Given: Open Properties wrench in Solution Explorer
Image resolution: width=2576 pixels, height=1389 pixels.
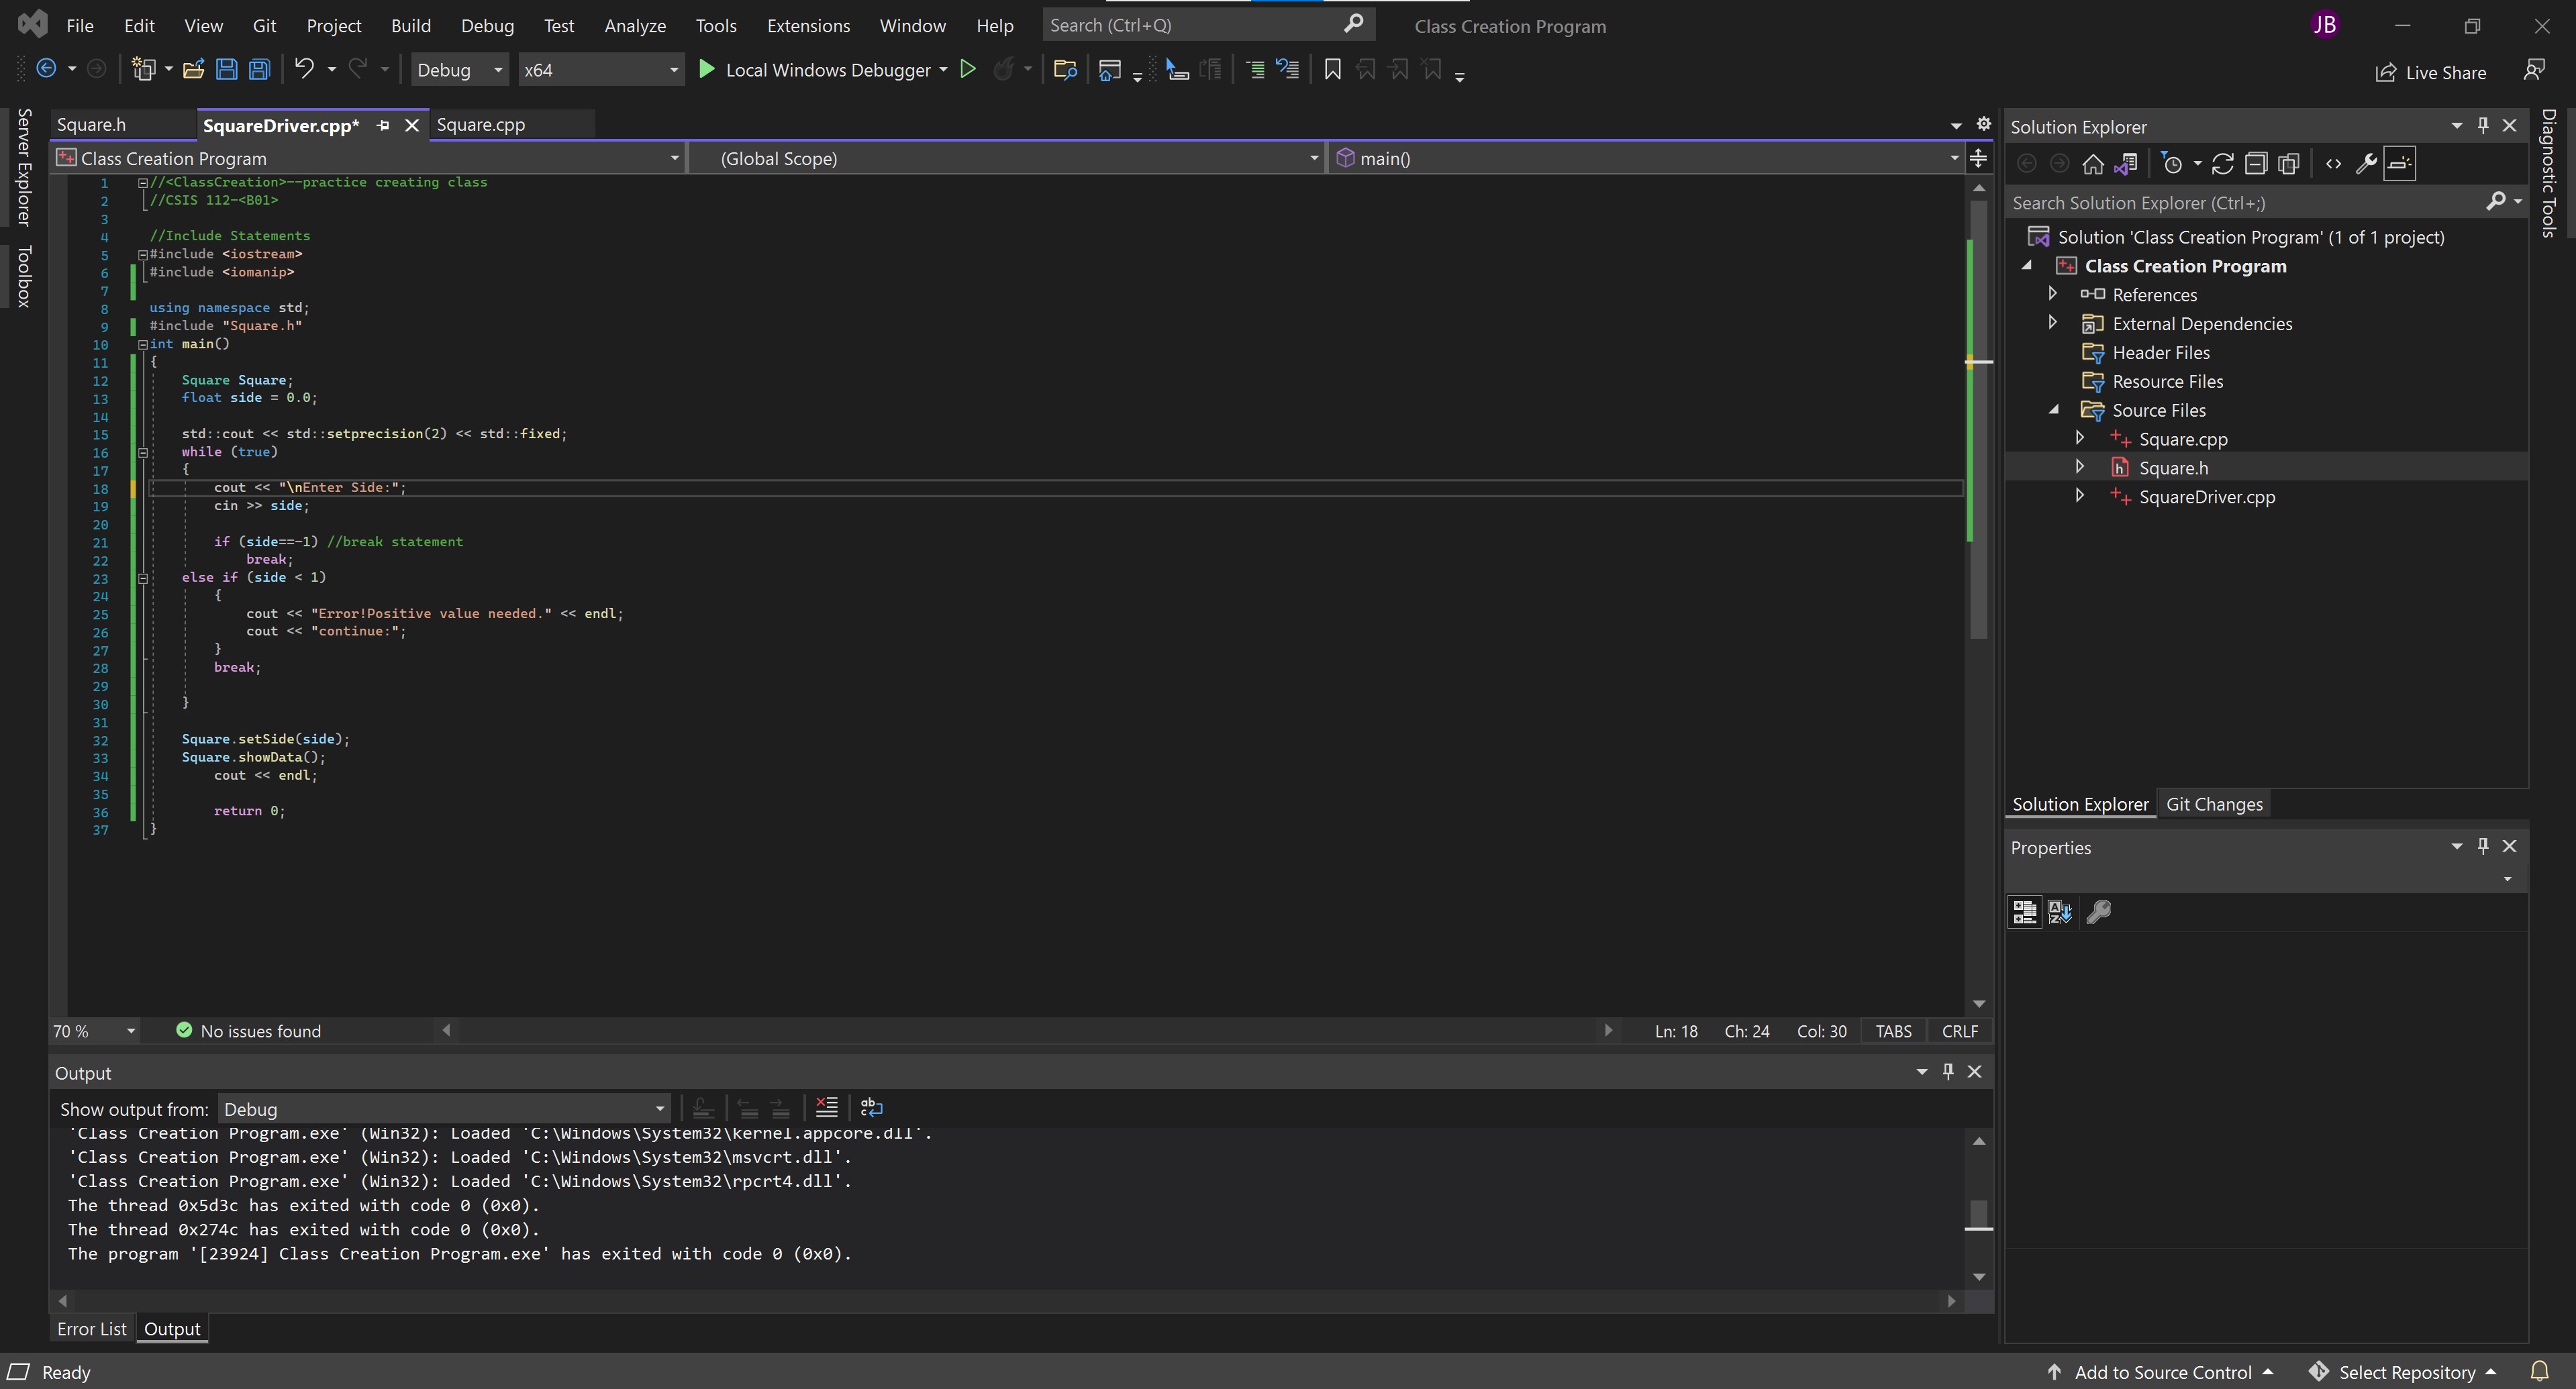Looking at the screenshot, I should [x=2365, y=164].
